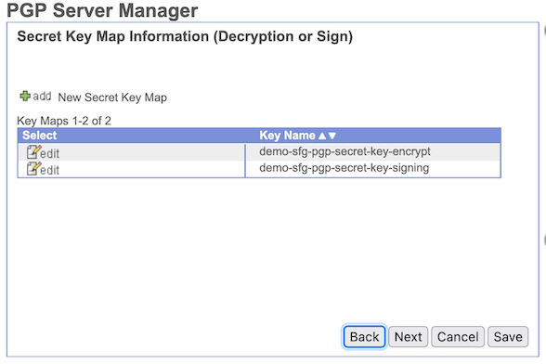Click the Select column header
This screenshot has width=546, height=364.
tap(39, 136)
